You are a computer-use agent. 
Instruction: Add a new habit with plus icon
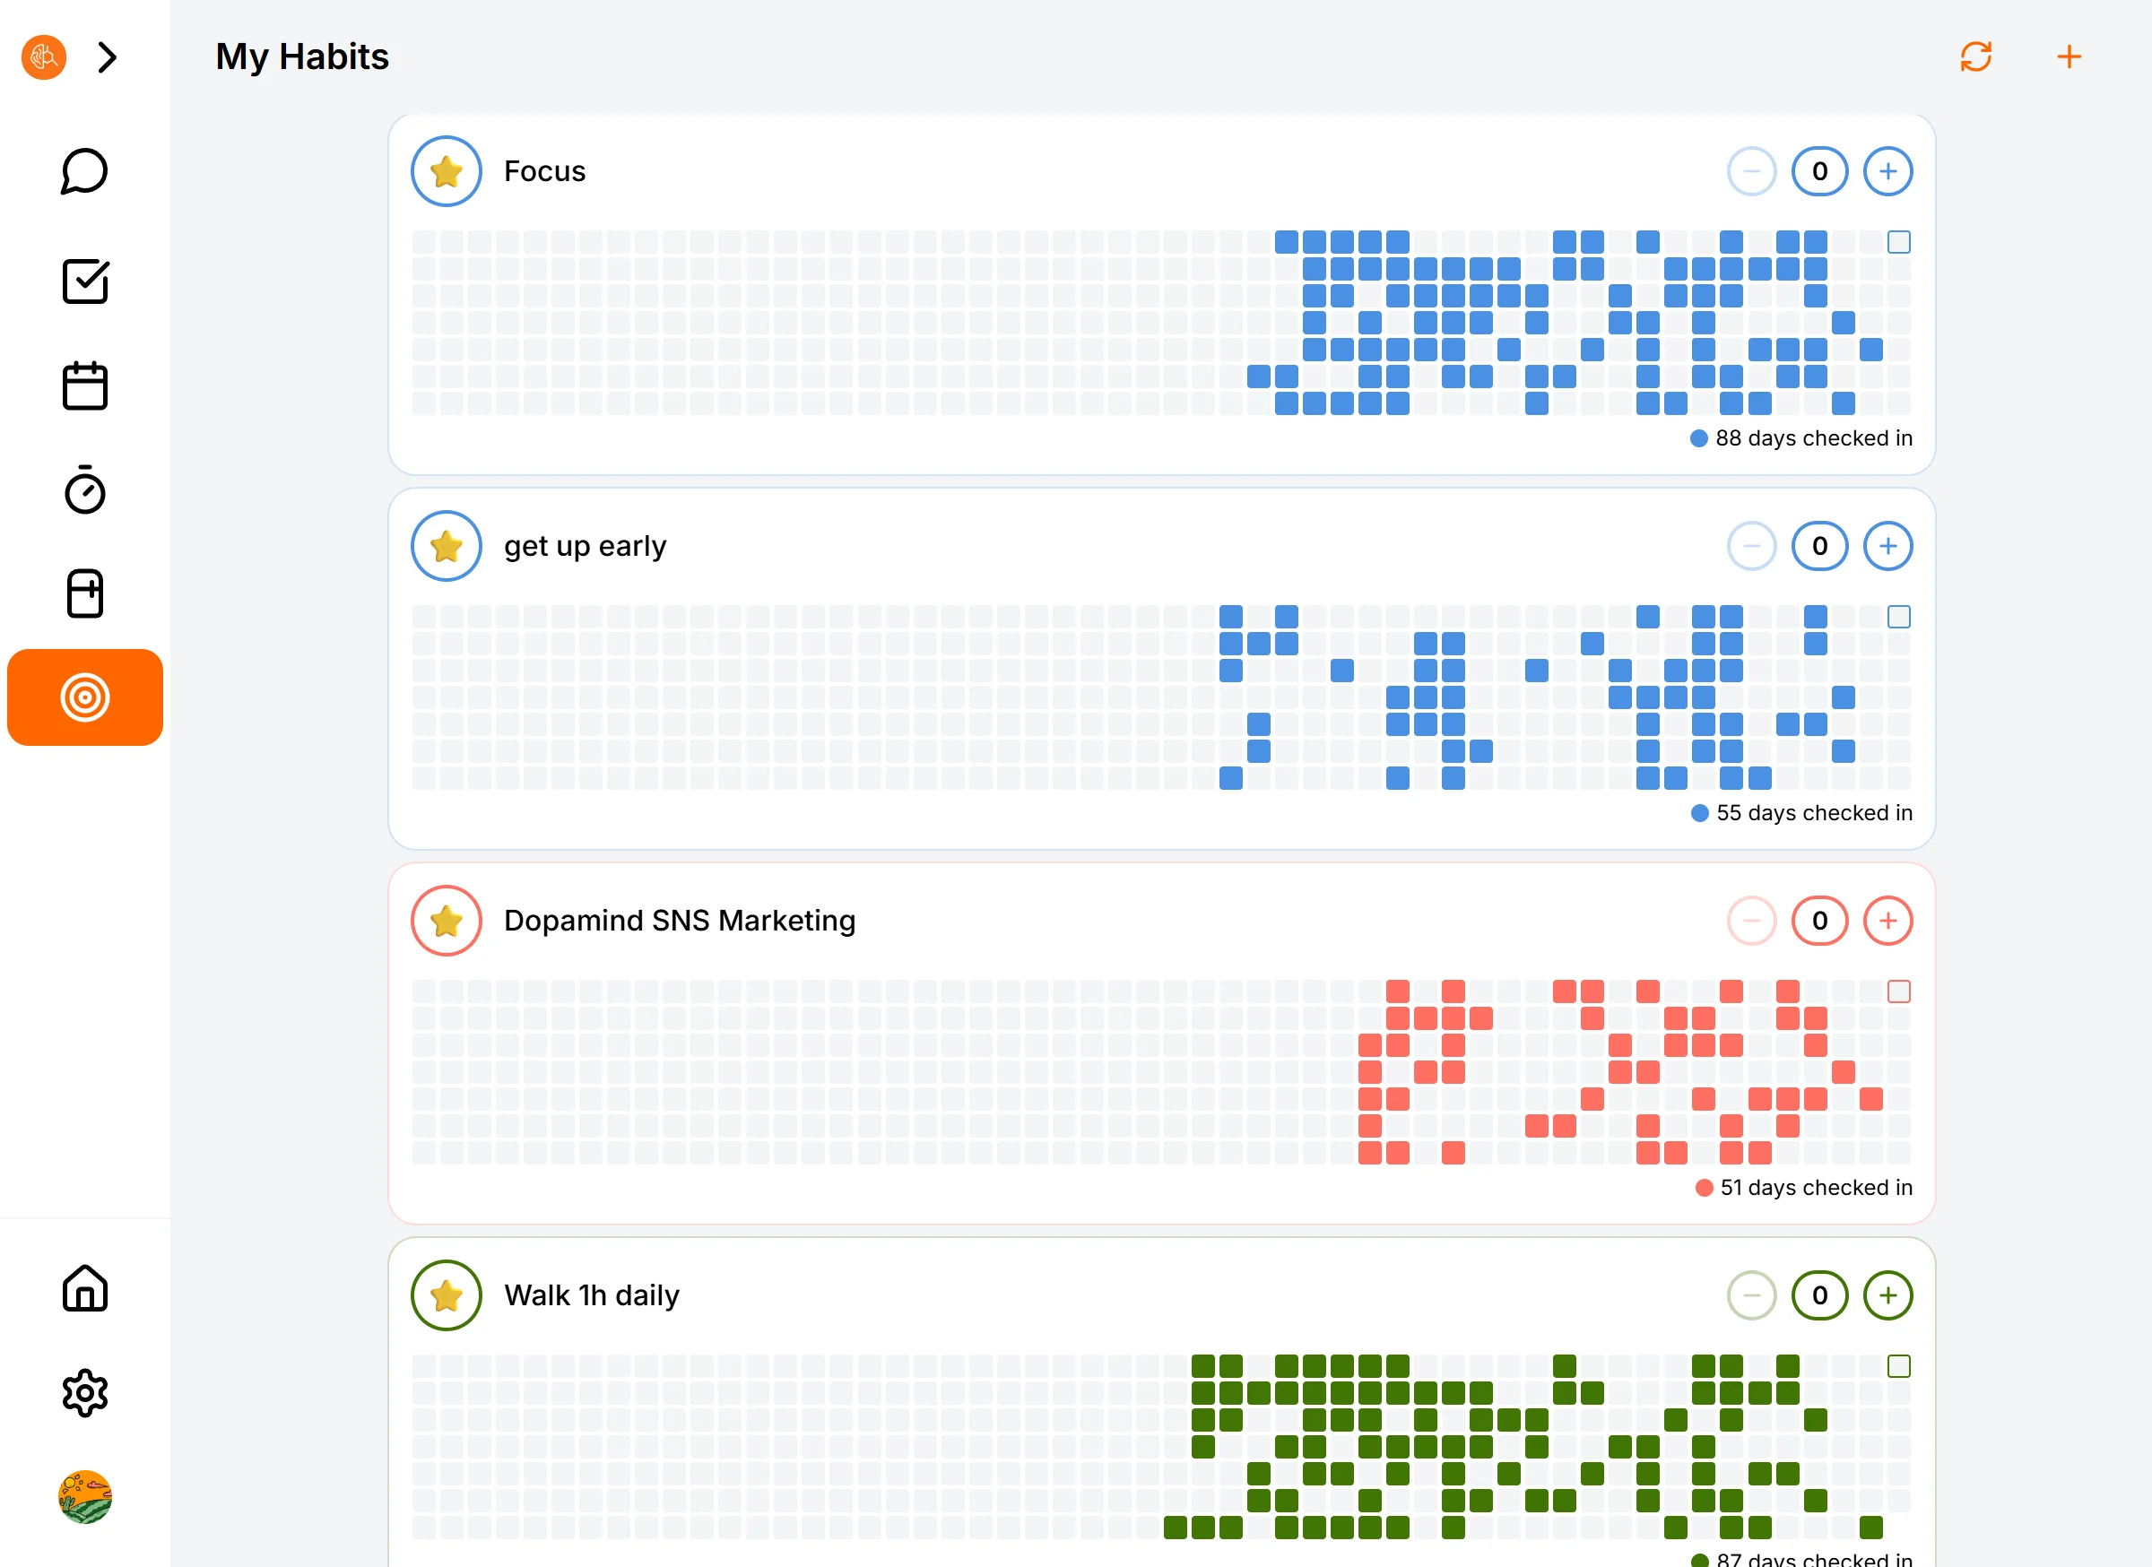click(2069, 56)
